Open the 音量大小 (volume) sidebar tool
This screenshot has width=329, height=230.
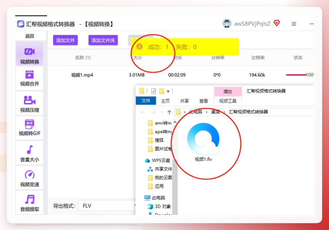click(30, 153)
